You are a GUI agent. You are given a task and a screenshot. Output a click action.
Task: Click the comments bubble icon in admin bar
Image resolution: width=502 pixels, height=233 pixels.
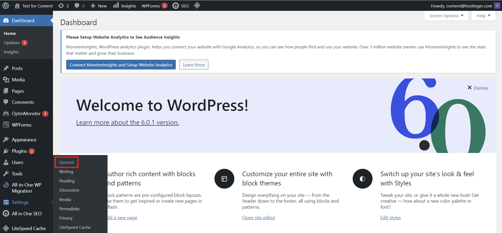[77, 6]
